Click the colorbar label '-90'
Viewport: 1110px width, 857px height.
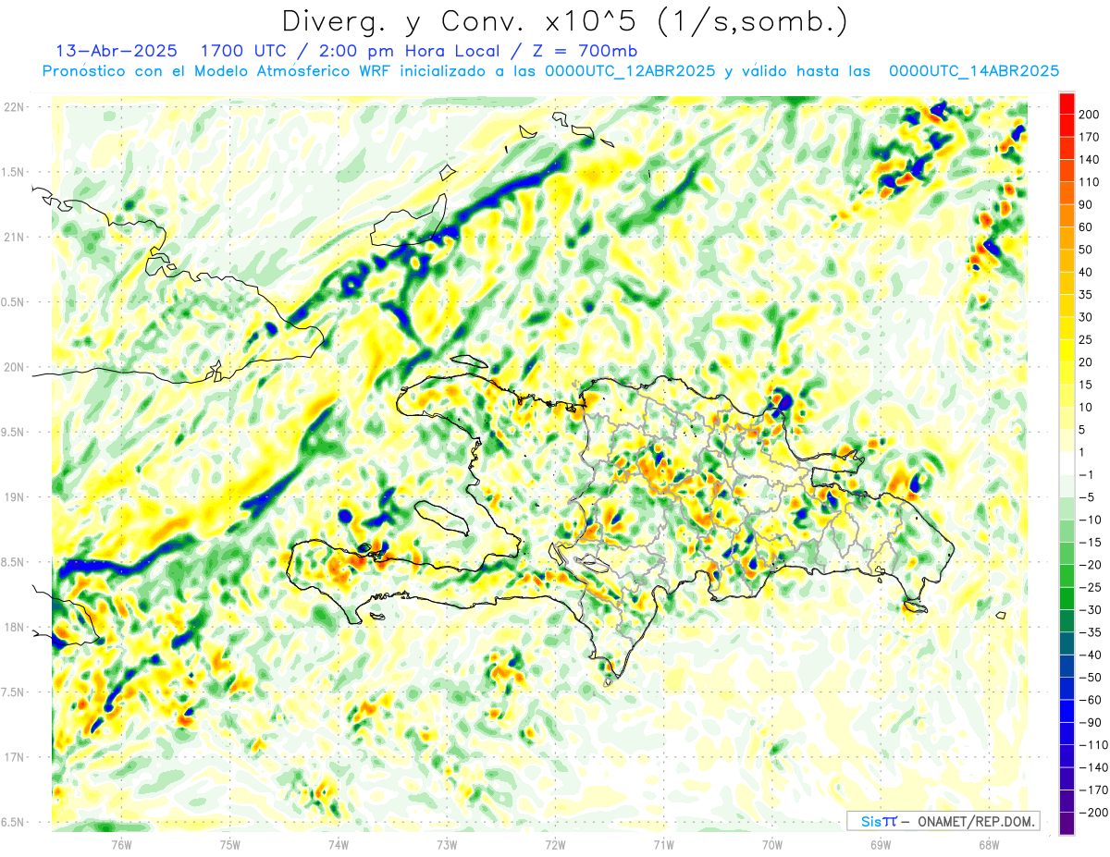coord(1091,722)
